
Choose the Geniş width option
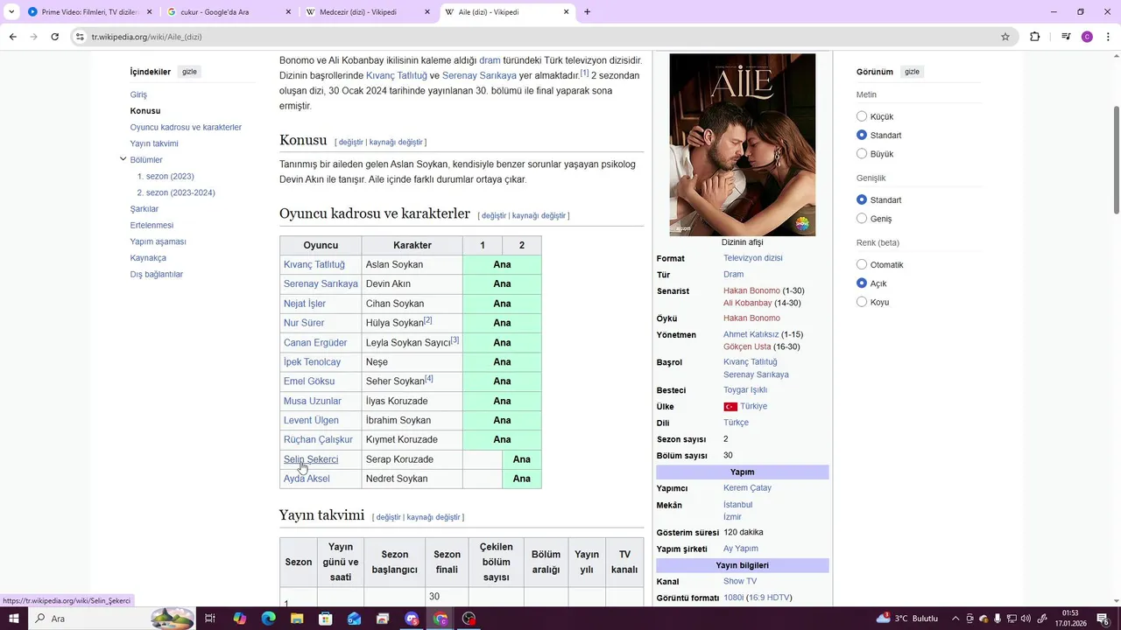862,219
